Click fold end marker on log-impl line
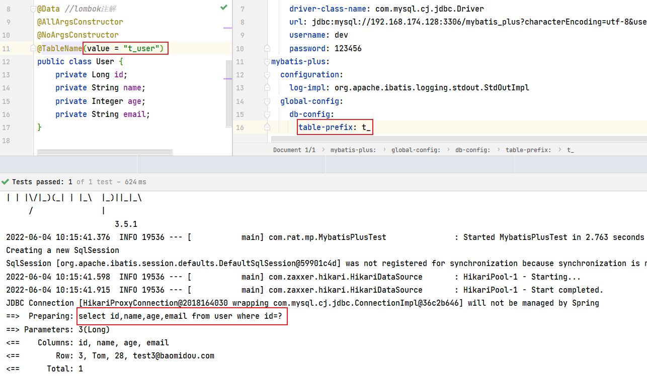647x376 pixels. [x=267, y=87]
